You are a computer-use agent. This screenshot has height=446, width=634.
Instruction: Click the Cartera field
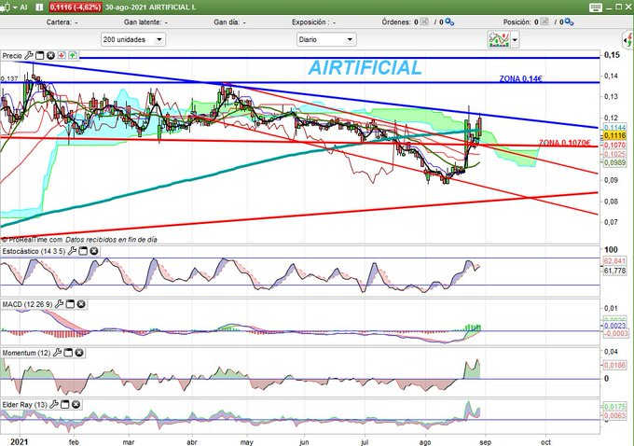[62, 22]
